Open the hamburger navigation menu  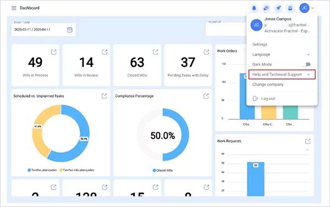14,8
